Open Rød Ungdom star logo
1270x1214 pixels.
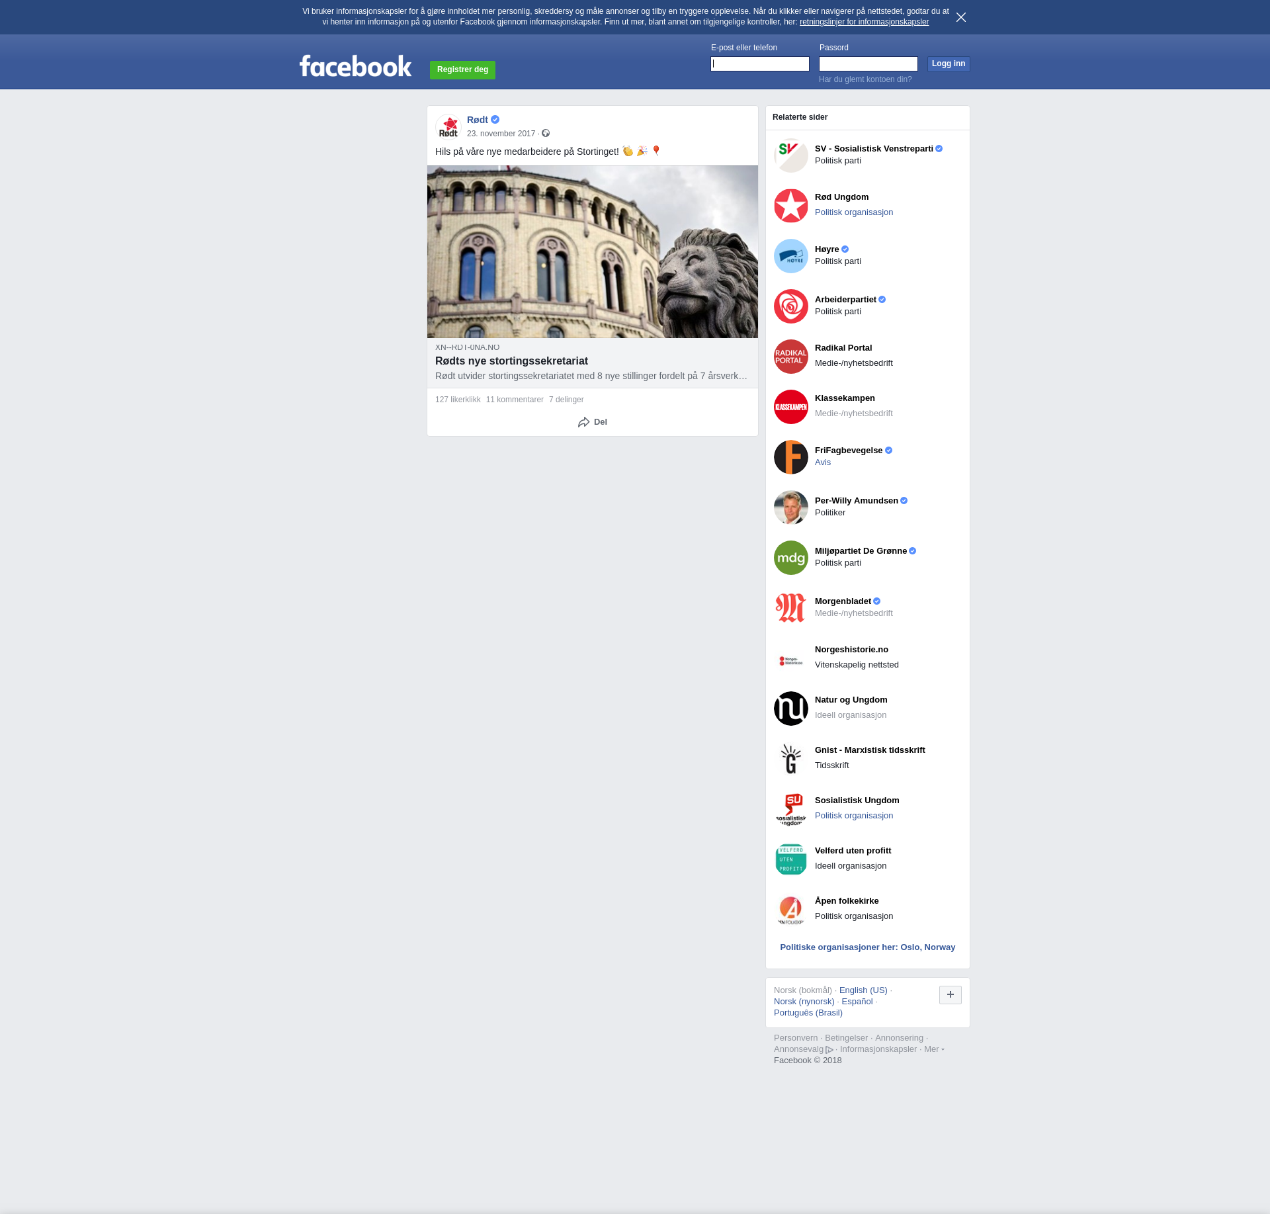coord(791,206)
